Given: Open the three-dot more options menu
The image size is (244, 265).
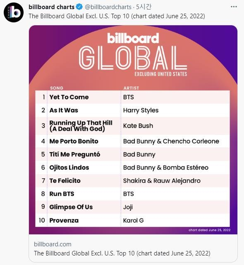Looking at the screenshot, I should pos(234,7).
